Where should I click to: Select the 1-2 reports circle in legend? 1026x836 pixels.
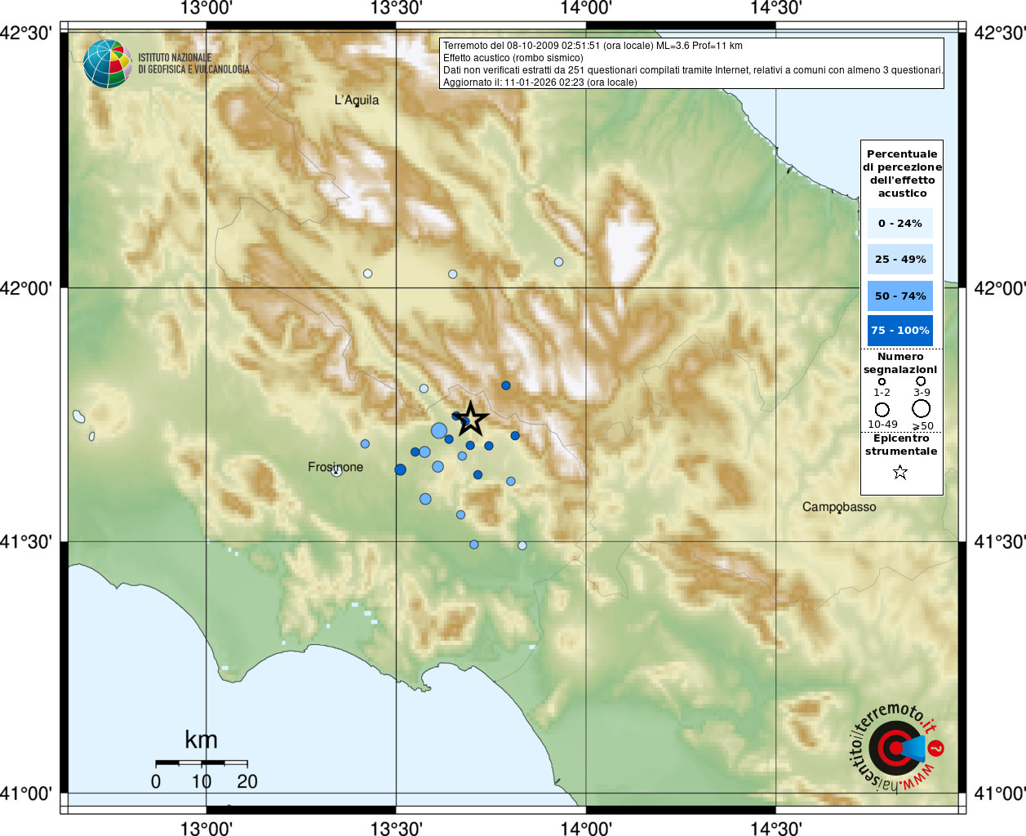pos(882,381)
